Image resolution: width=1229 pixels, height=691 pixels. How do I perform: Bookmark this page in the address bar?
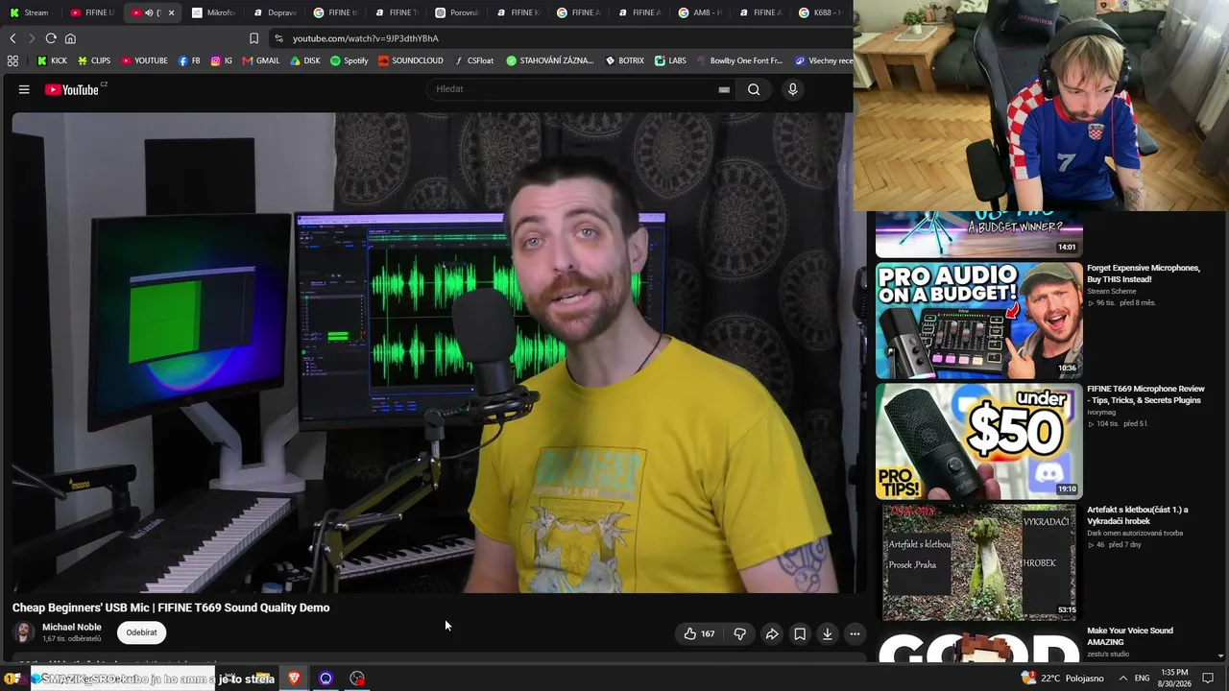click(253, 38)
